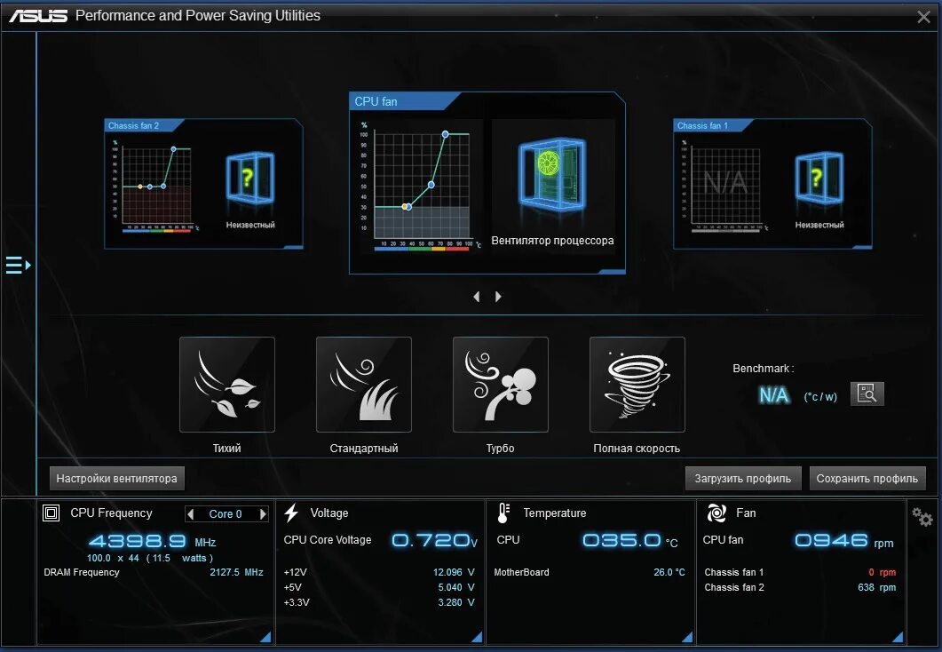Switch to previous core with left arrow

pos(191,513)
